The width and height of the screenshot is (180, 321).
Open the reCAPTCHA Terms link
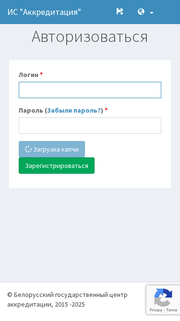[172, 310]
